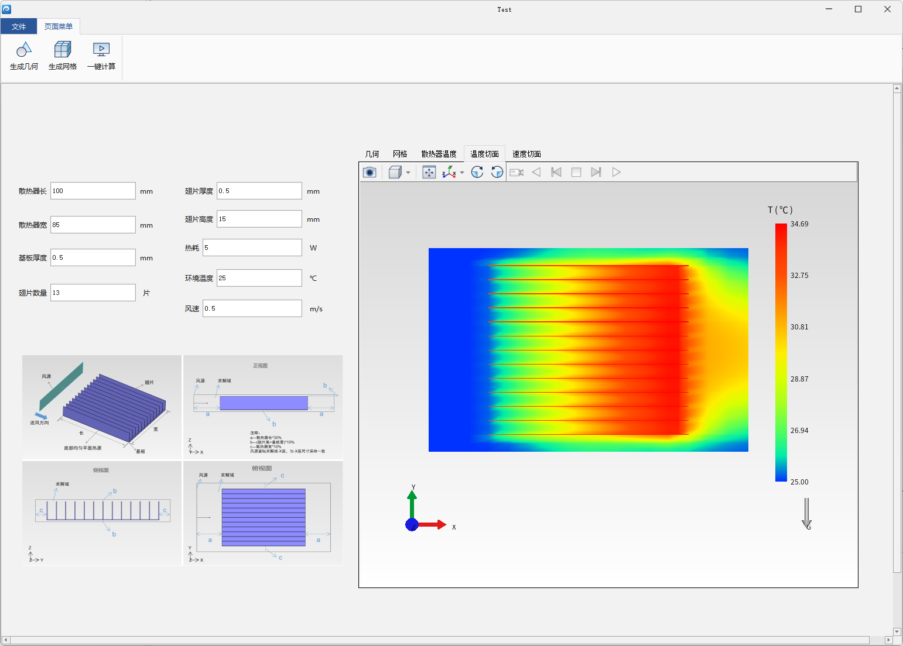Click the play backward triangle

click(536, 172)
